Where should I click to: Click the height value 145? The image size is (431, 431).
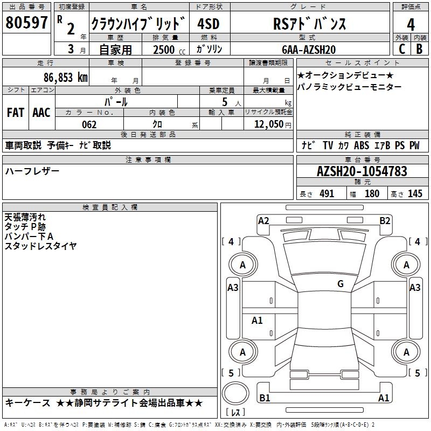[x=415, y=193]
